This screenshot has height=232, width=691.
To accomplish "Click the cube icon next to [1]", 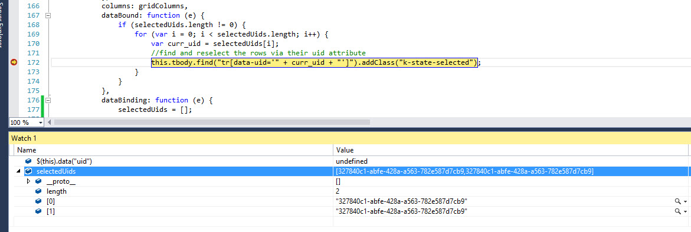I will click(x=39, y=211).
